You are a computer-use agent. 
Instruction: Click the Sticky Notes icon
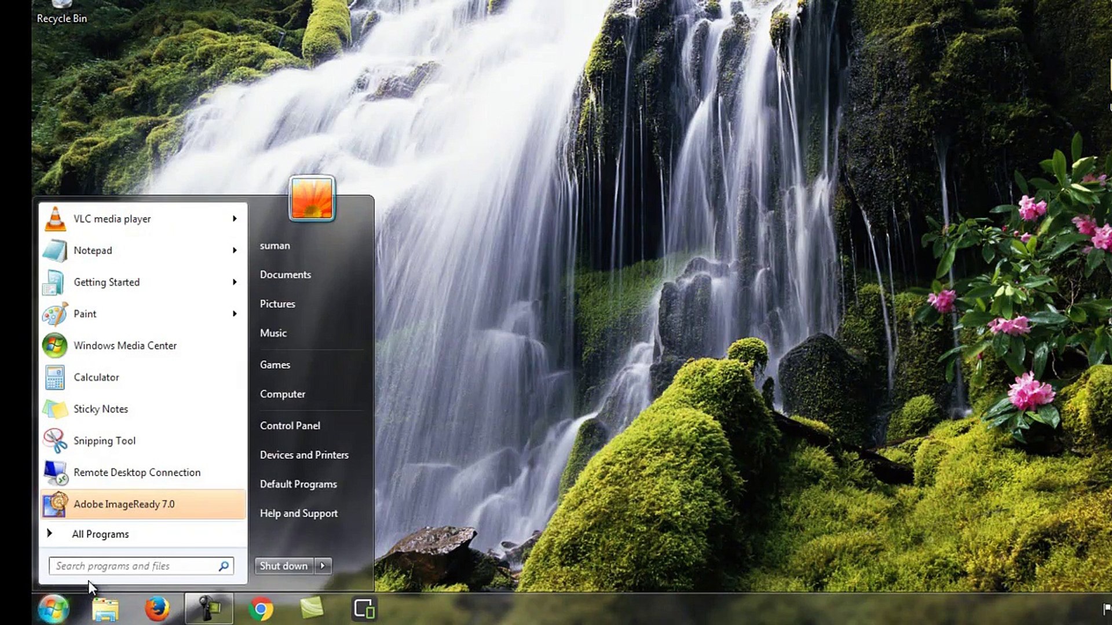[55, 409]
